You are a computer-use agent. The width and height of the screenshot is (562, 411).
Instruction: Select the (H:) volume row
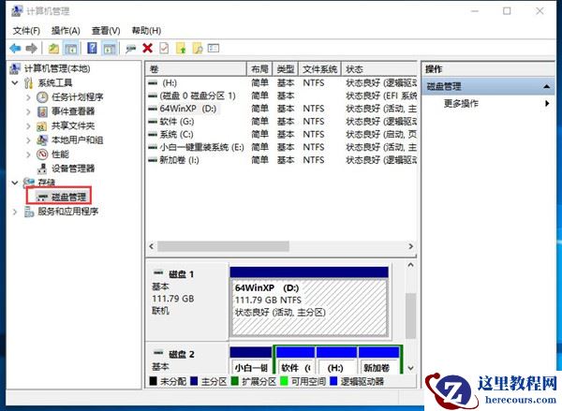(x=282, y=83)
